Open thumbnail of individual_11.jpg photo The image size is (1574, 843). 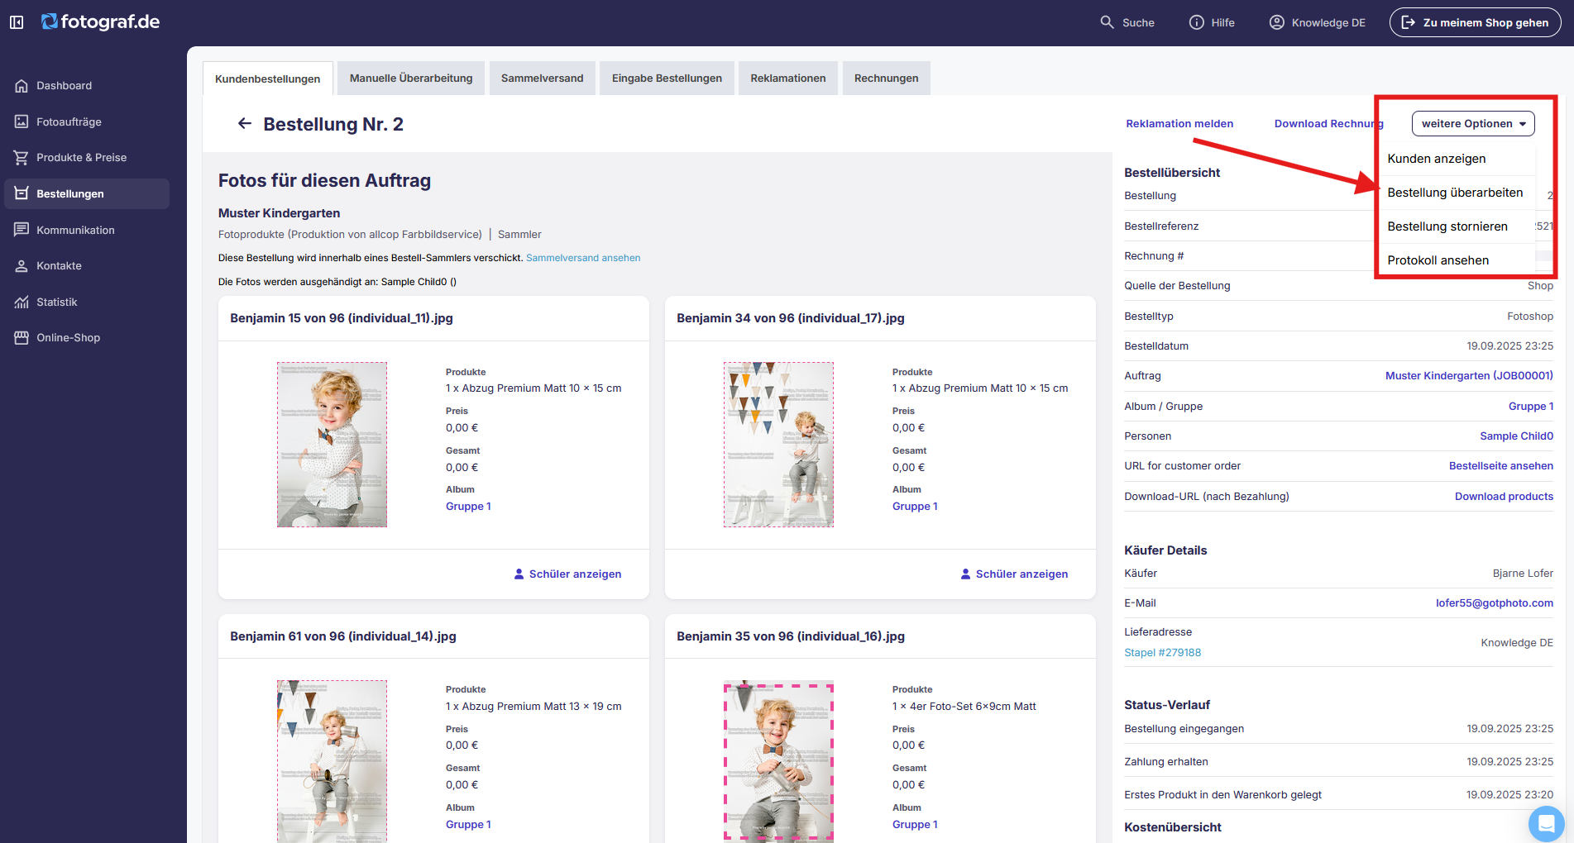[x=332, y=445]
